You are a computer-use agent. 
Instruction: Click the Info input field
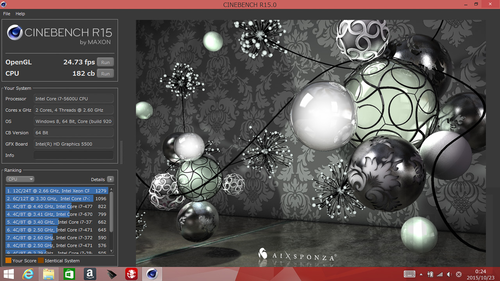(73, 155)
